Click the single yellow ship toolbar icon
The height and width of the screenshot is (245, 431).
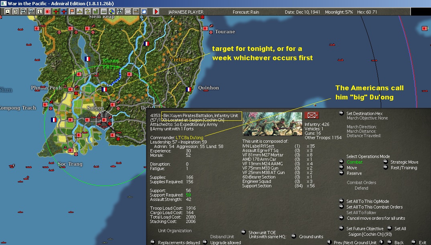(80, 12)
